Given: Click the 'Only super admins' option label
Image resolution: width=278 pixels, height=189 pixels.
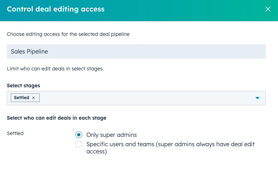Looking at the screenshot, I should [111, 135].
